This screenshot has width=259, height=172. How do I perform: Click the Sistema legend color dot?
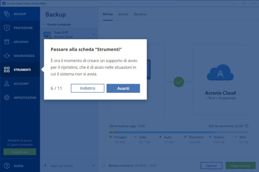coord(210,137)
